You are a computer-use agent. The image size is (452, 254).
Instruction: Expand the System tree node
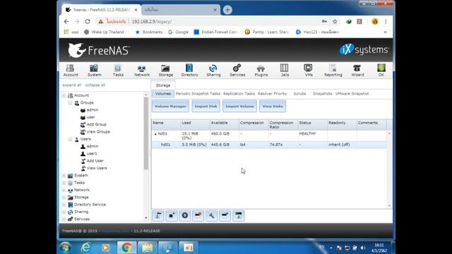pos(64,176)
